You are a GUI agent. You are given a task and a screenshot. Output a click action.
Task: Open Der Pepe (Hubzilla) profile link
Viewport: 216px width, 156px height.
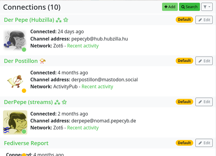[29, 20]
